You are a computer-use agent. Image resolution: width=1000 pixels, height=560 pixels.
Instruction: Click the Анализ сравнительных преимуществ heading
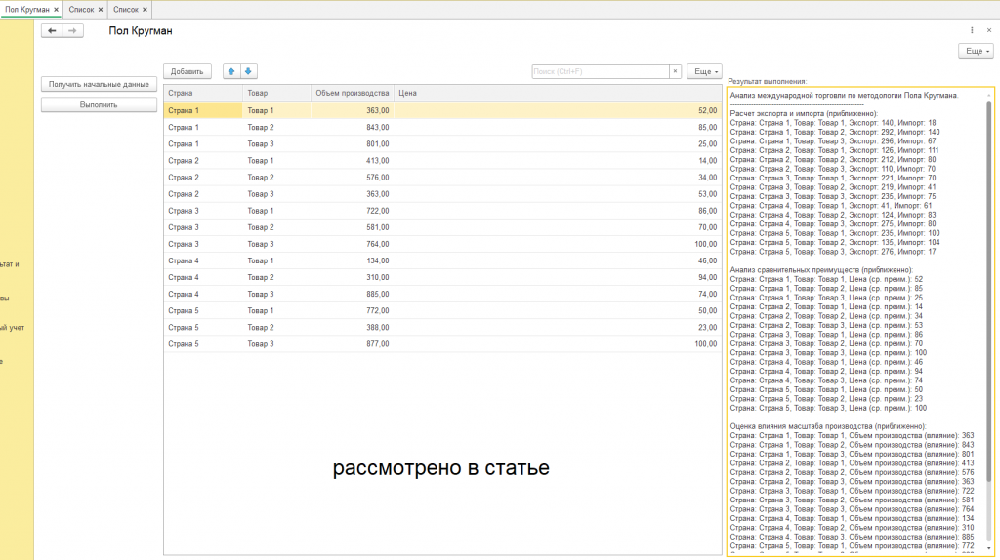[821, 270]
